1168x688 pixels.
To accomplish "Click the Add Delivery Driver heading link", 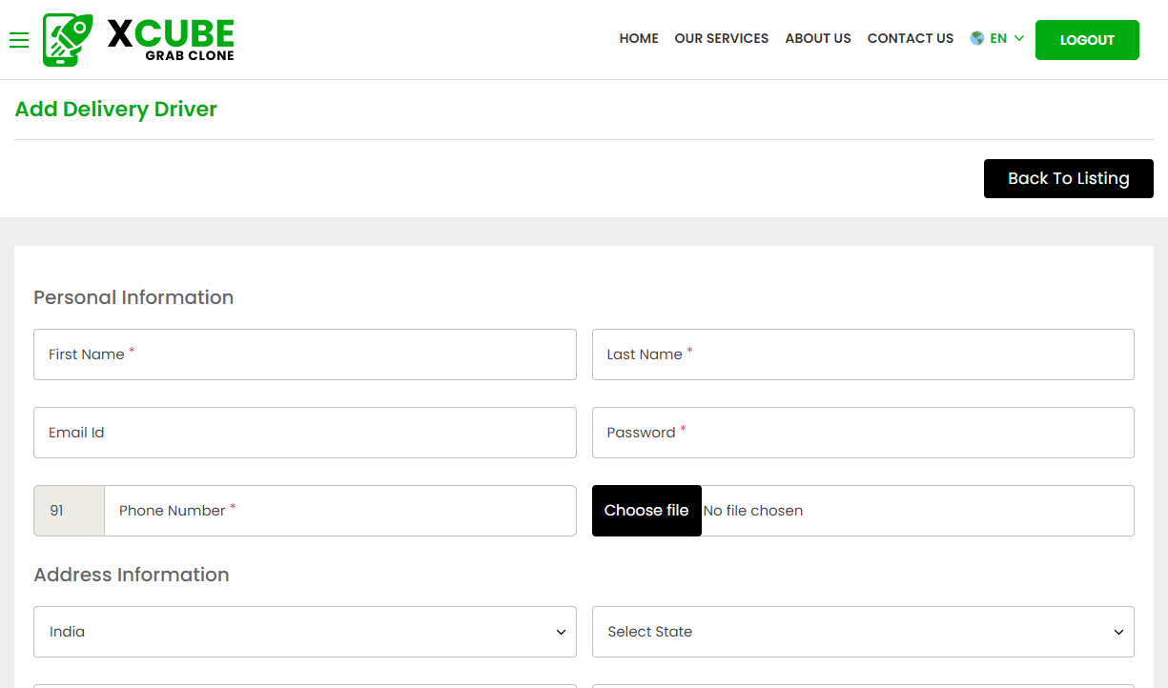I will point(115,109).
